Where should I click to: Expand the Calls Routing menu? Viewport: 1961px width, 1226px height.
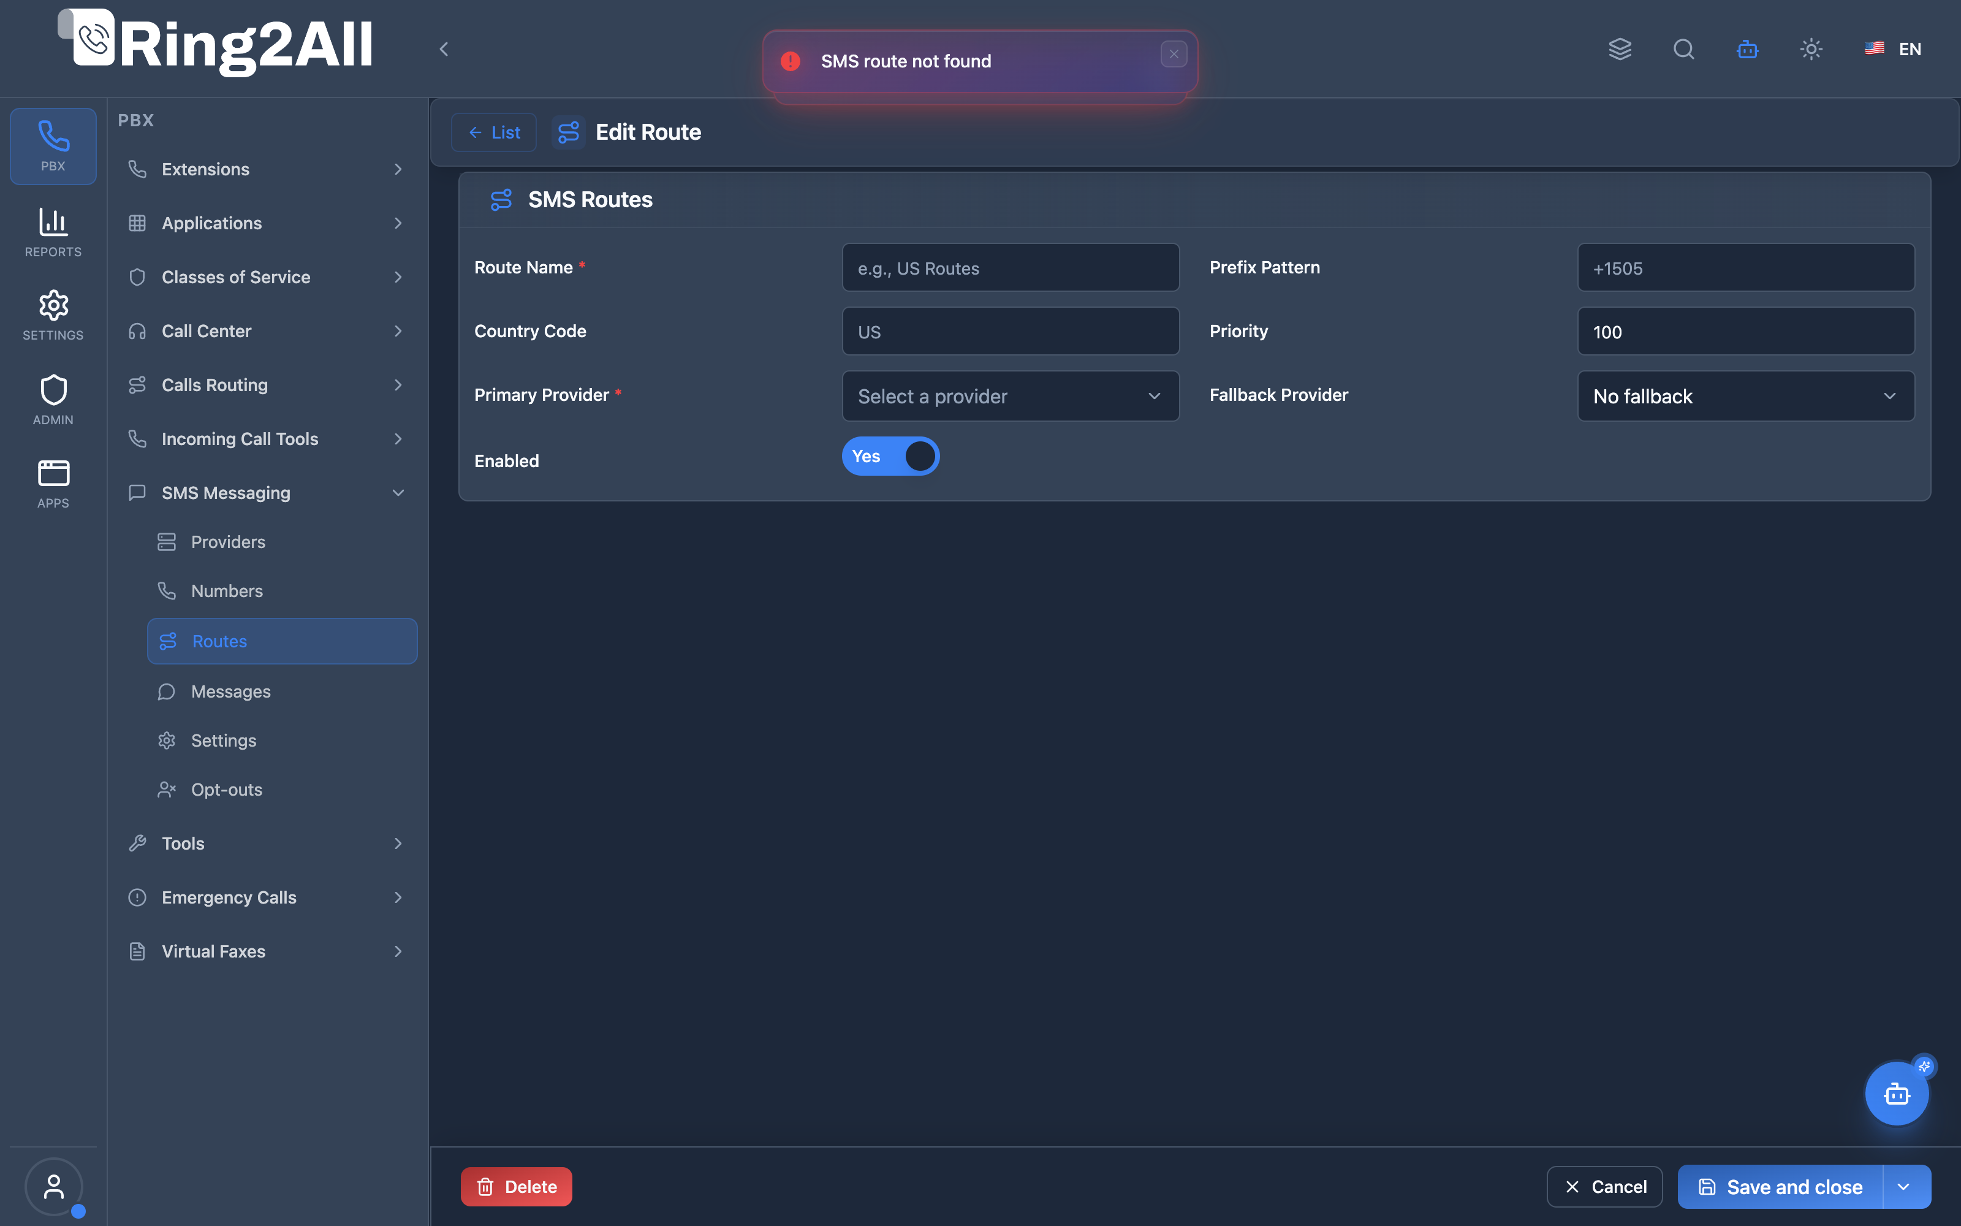pyautogui.click(x=267, y=384)
